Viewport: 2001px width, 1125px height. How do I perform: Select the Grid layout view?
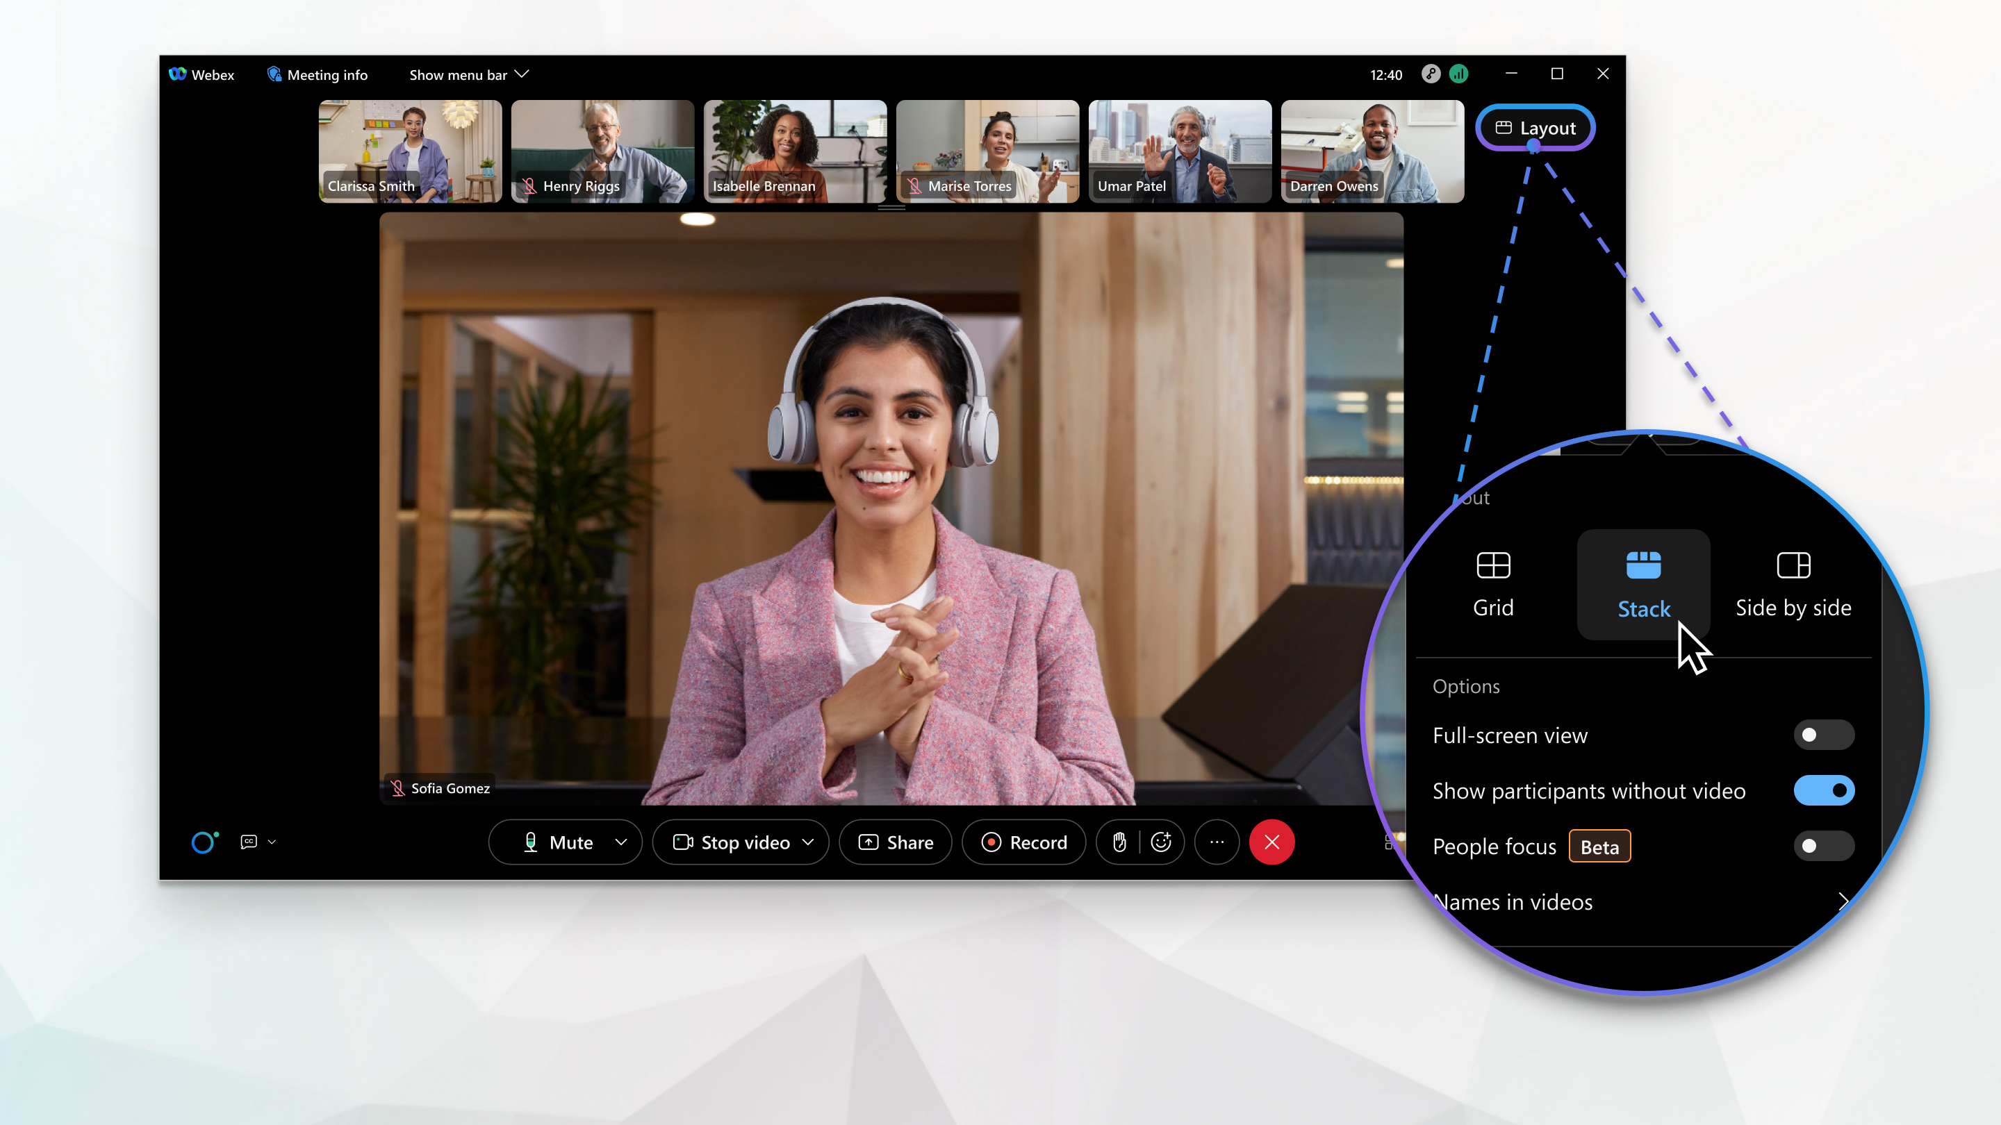click(x=1492, y=581)
